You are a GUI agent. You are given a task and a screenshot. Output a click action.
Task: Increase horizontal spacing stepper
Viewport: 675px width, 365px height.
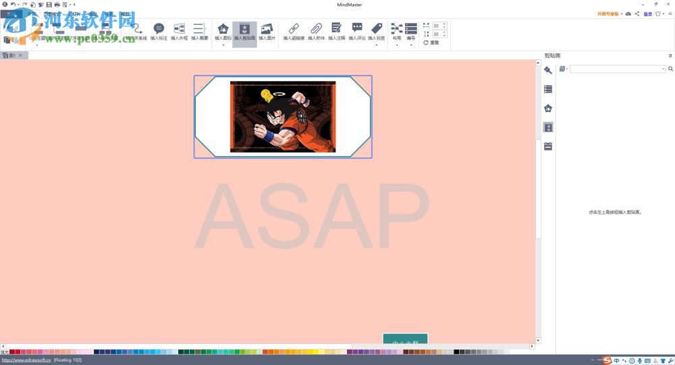444,24
